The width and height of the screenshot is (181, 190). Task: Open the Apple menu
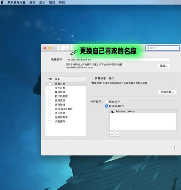[x=2, y=2]
